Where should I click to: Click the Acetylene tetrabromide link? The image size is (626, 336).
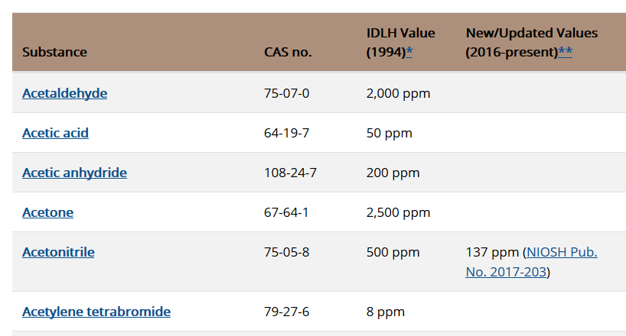click(x=96, y=312)
